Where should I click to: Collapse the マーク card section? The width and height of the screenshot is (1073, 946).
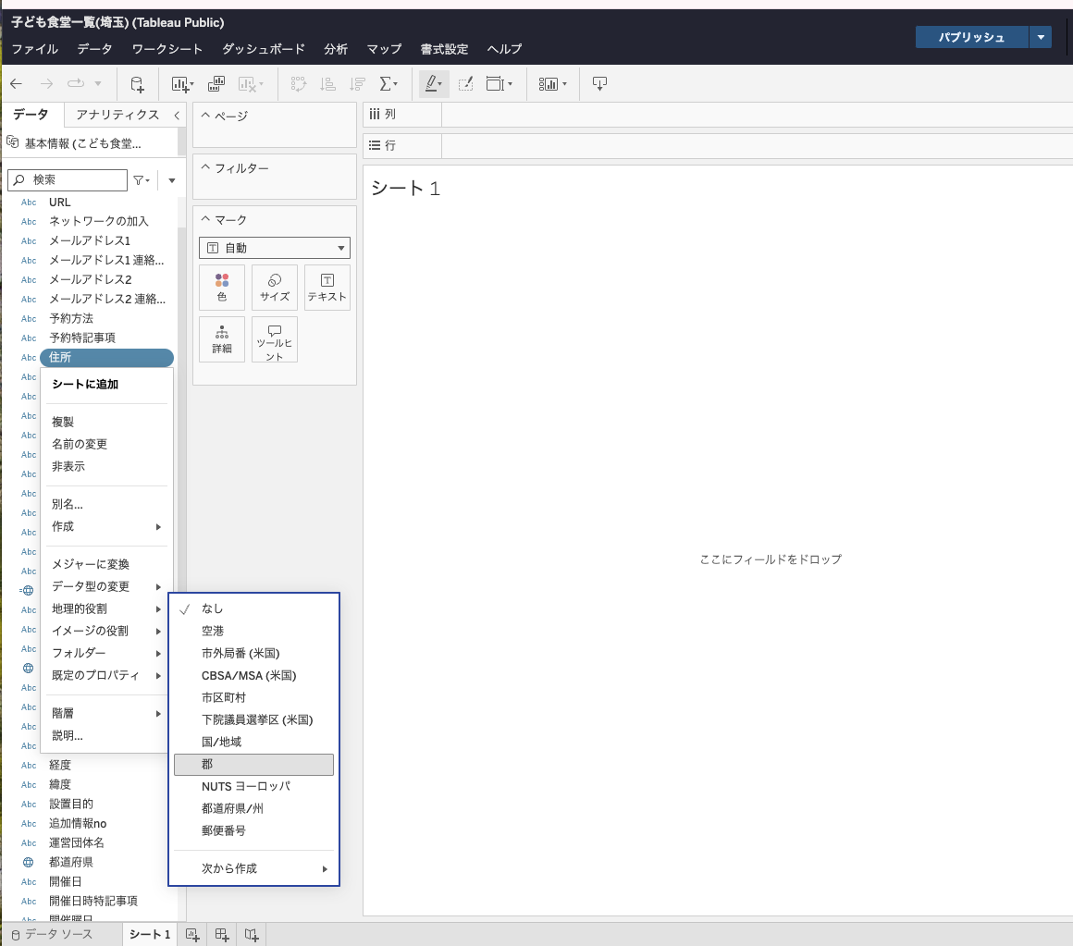coord(205,219)
